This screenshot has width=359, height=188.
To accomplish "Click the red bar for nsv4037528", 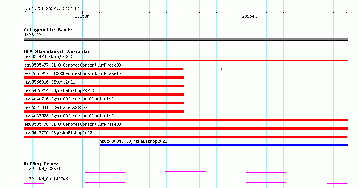I will [186, 120].
